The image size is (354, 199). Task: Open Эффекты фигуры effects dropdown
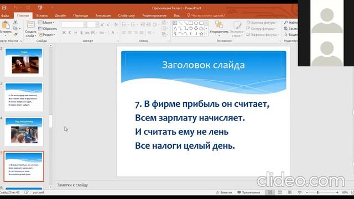pos(263,35)
